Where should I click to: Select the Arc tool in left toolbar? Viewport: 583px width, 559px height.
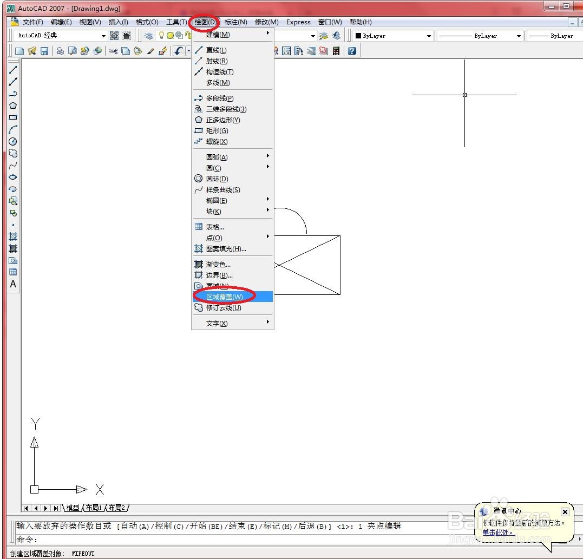[13, 129]
